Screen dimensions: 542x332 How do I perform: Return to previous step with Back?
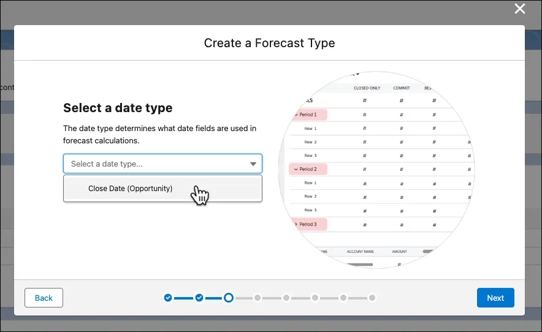(x=44, y=298)
